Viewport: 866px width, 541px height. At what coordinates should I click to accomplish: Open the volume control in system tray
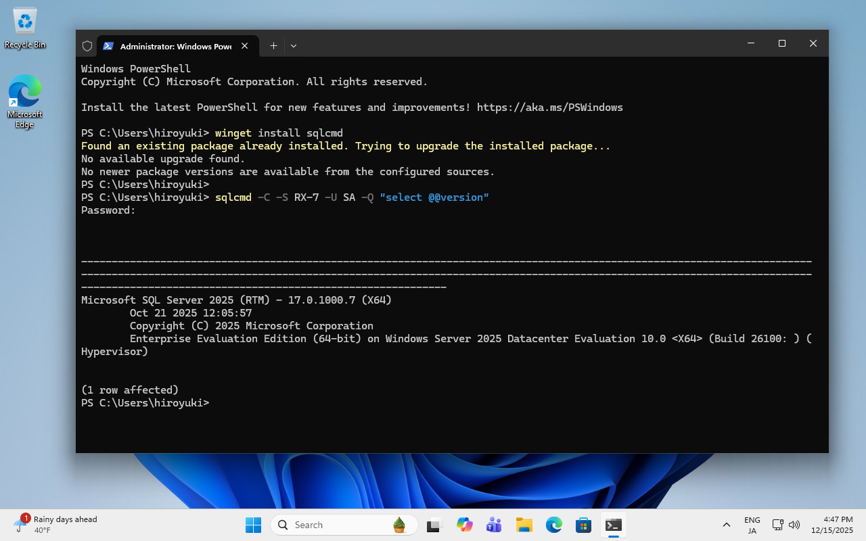[x=794, y=525]
